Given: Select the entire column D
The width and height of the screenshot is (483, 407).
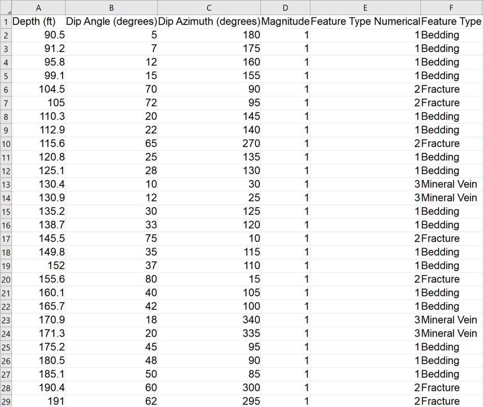Looking at the screenshot, I should coord(285,7).
